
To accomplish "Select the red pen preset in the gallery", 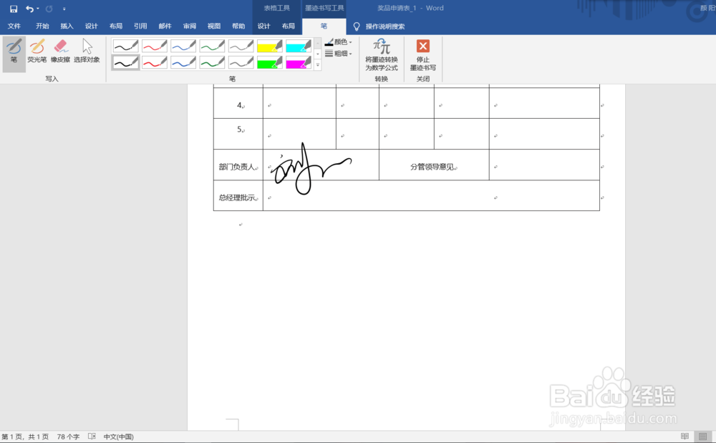I will point(154,43).
